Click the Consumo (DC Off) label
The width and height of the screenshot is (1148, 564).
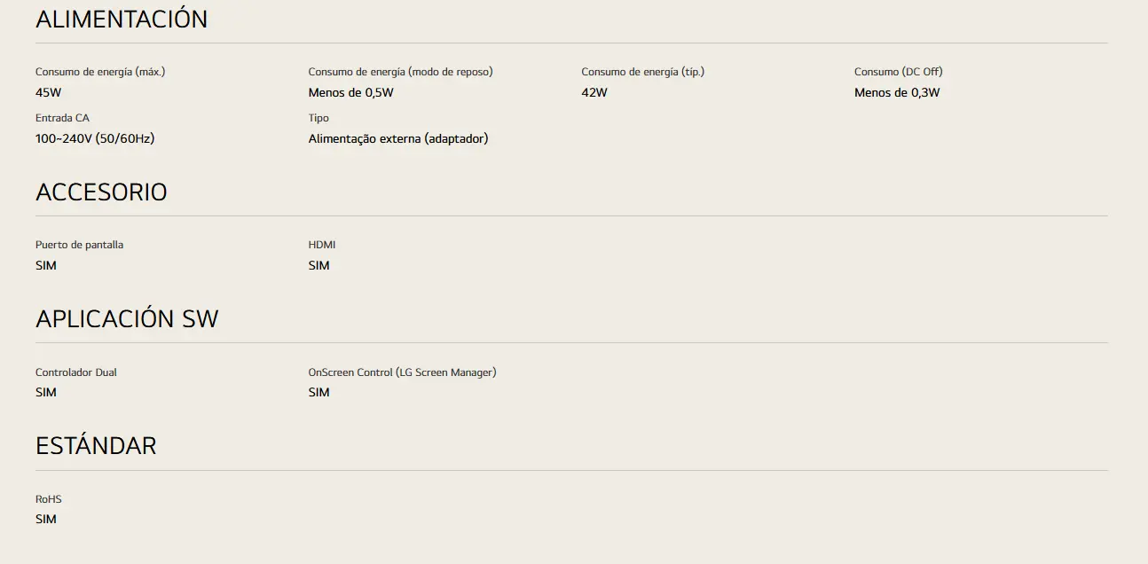[x=898, y=72]
